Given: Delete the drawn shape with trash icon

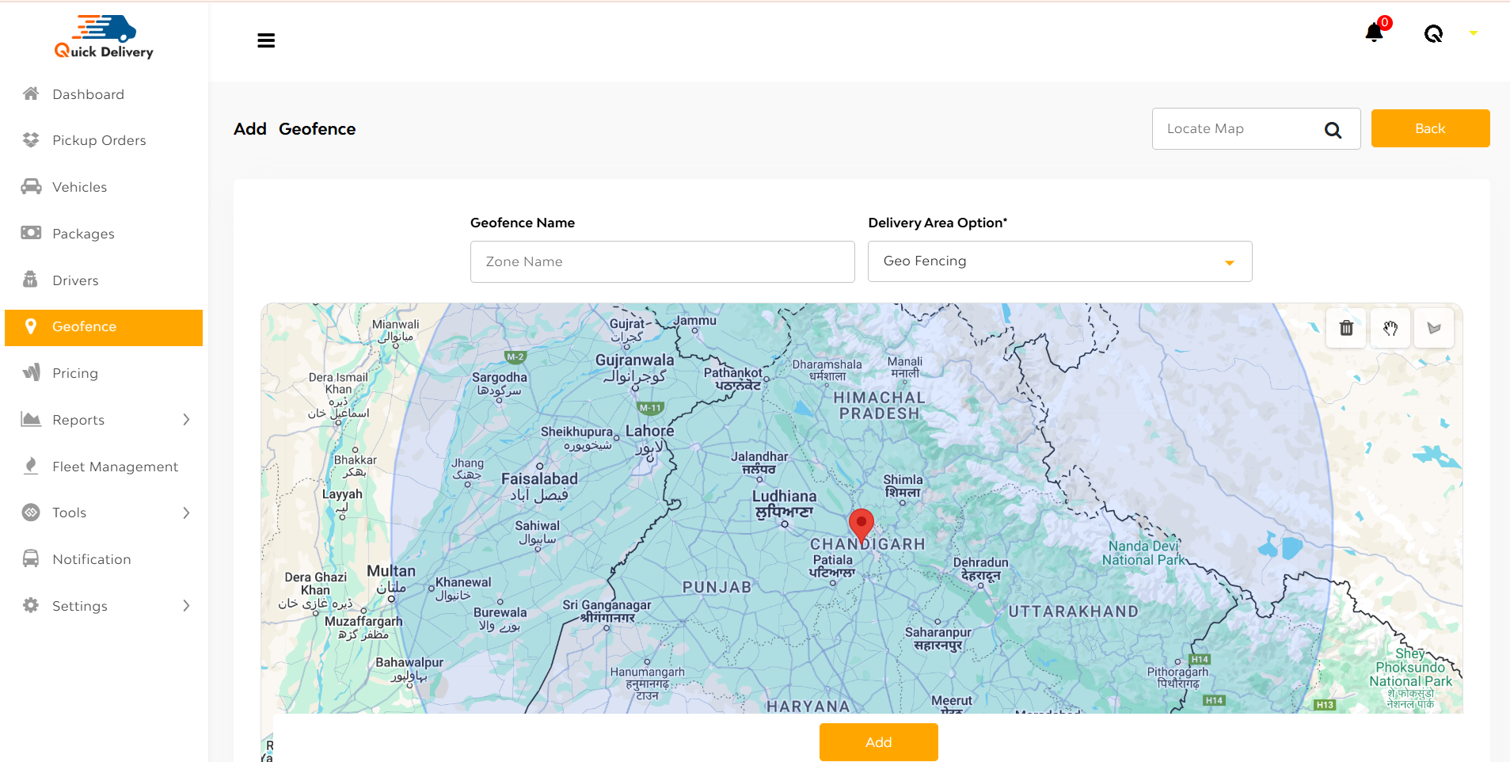Looking at the screenshot, I should pyautogui.click(x=1346, y=328).
